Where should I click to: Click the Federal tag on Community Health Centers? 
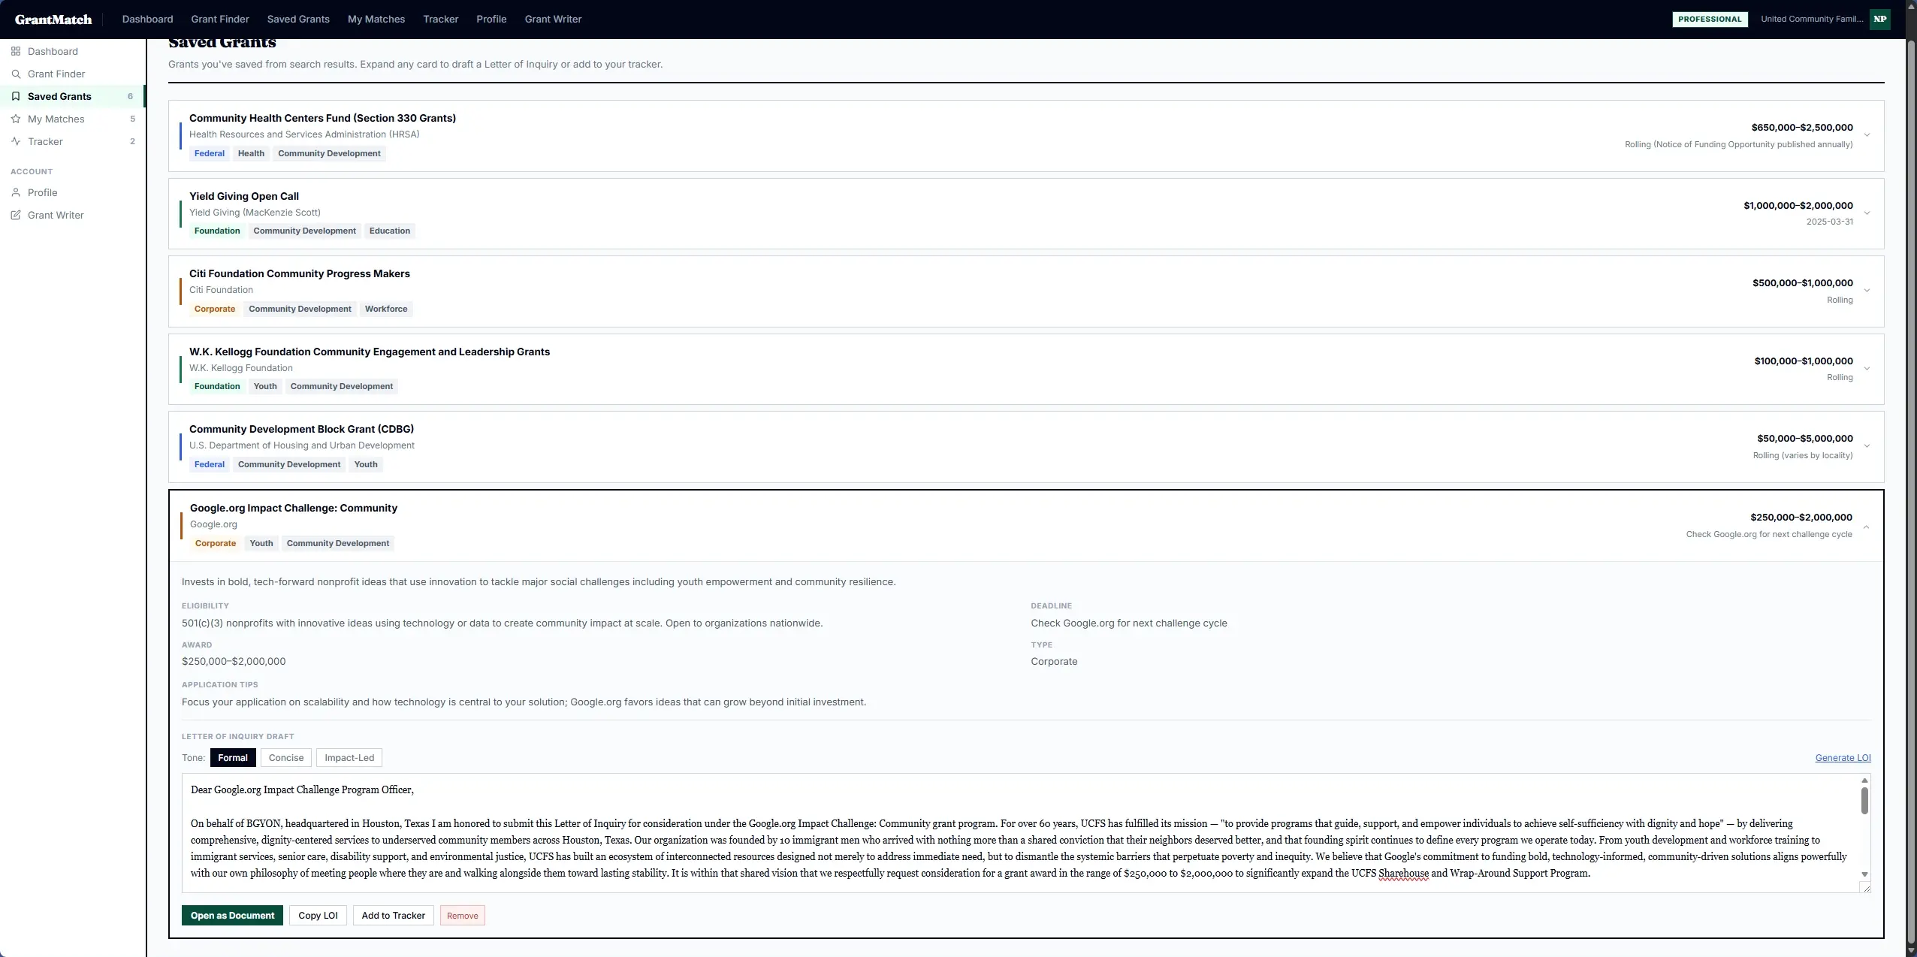[210, 153]
